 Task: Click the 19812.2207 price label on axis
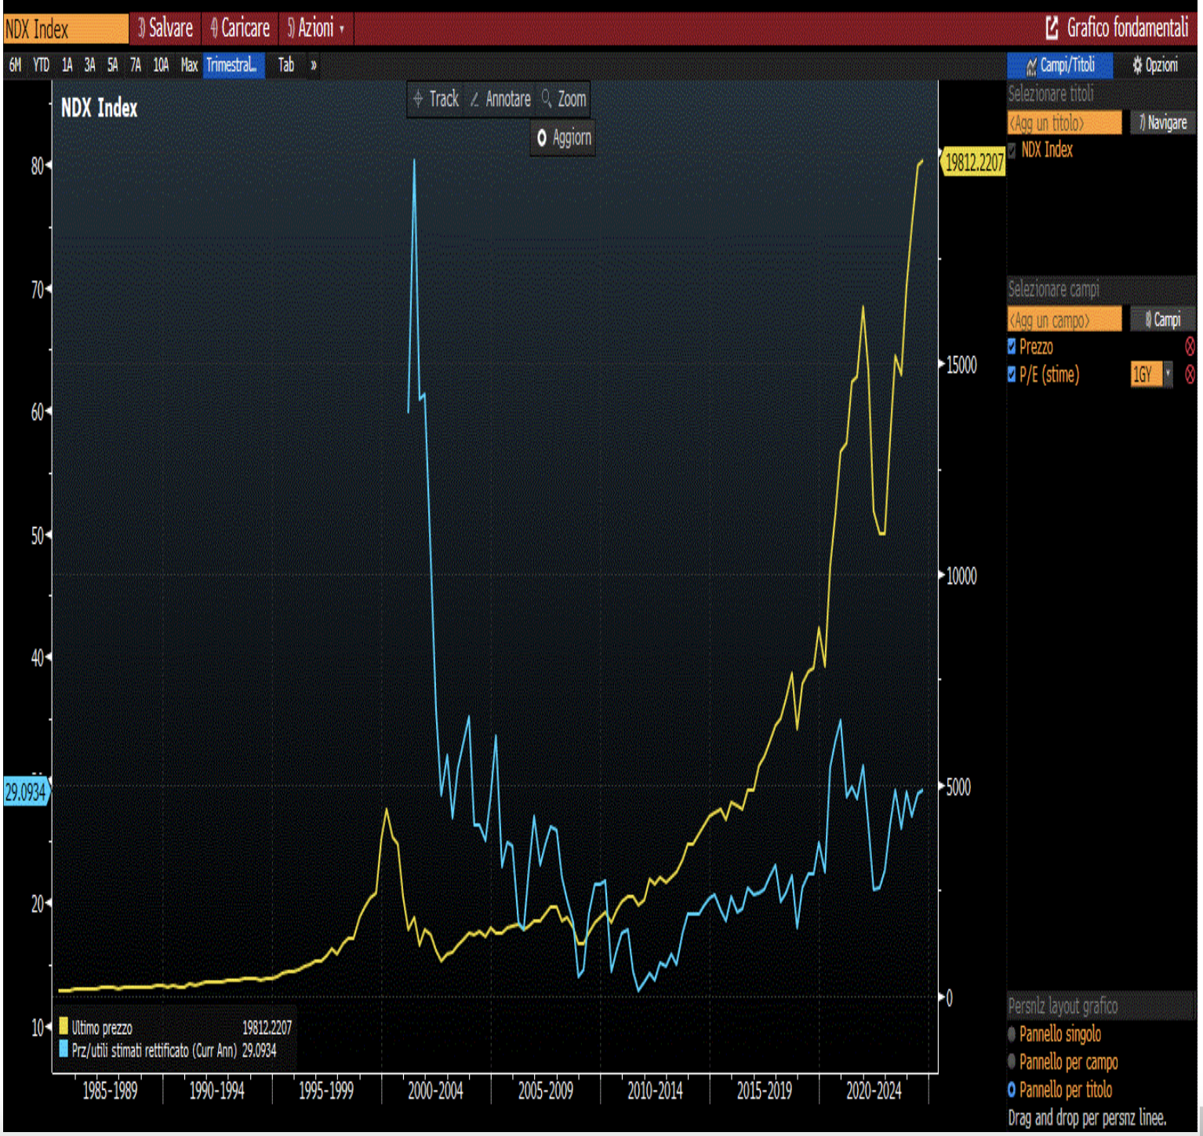click(972, 162)
